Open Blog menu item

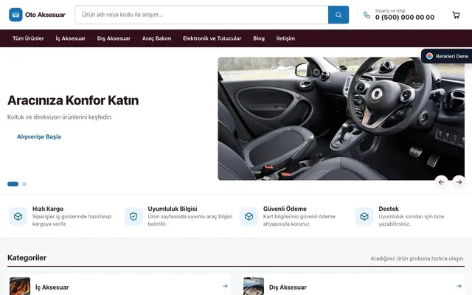259,38
